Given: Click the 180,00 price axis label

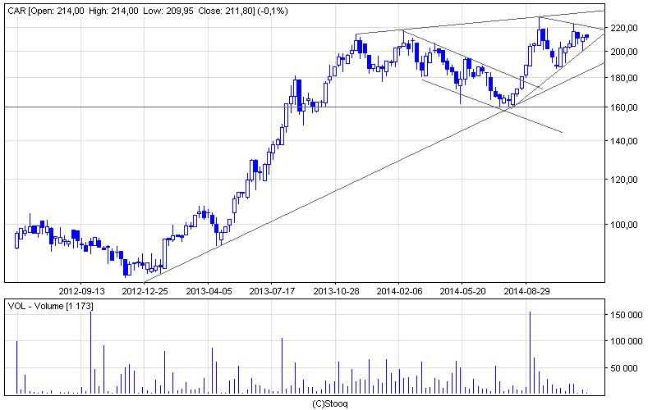Looking at the screenshot, I should (x=624, y=78).
